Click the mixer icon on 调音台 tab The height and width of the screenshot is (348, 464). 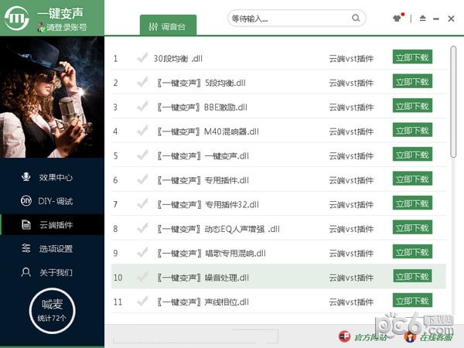[153, 27]
